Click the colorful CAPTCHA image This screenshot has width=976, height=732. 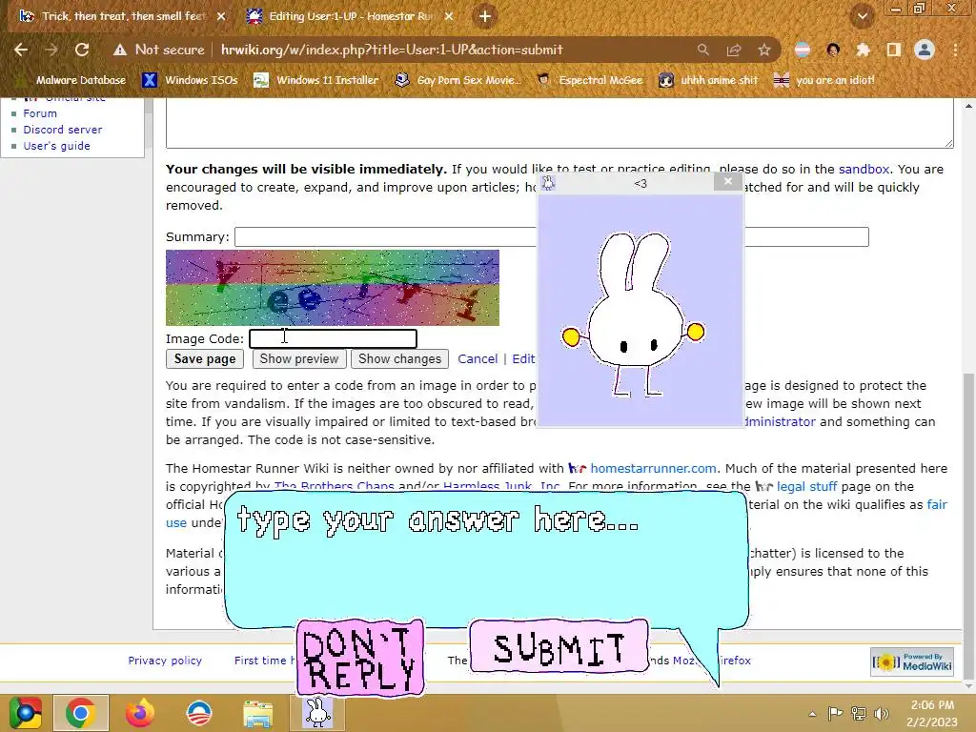[x=333, y=288]
